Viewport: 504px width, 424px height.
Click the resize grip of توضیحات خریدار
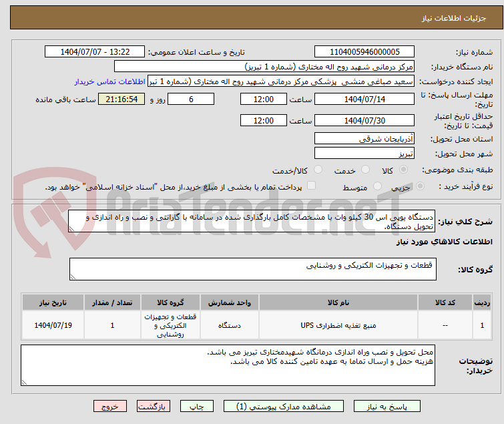[x=25, y=382]
